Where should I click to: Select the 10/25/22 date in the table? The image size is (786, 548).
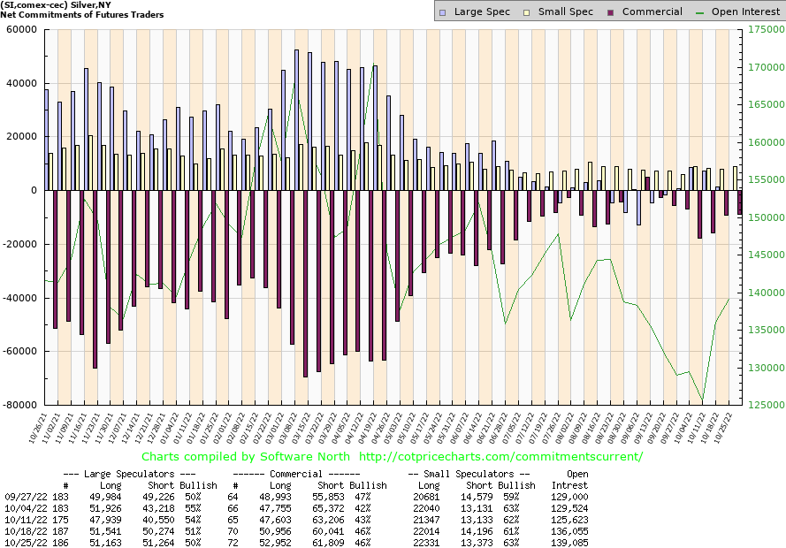24,542
